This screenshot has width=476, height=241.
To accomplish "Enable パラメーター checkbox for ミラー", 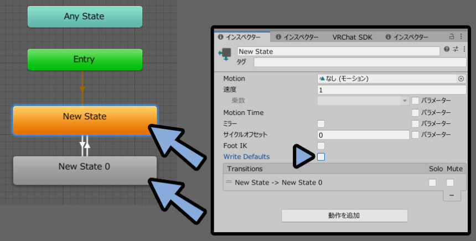I will tap(415, 124).
